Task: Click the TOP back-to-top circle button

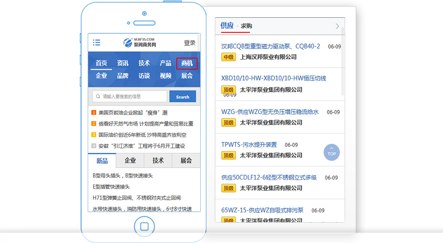Action: 332,153
